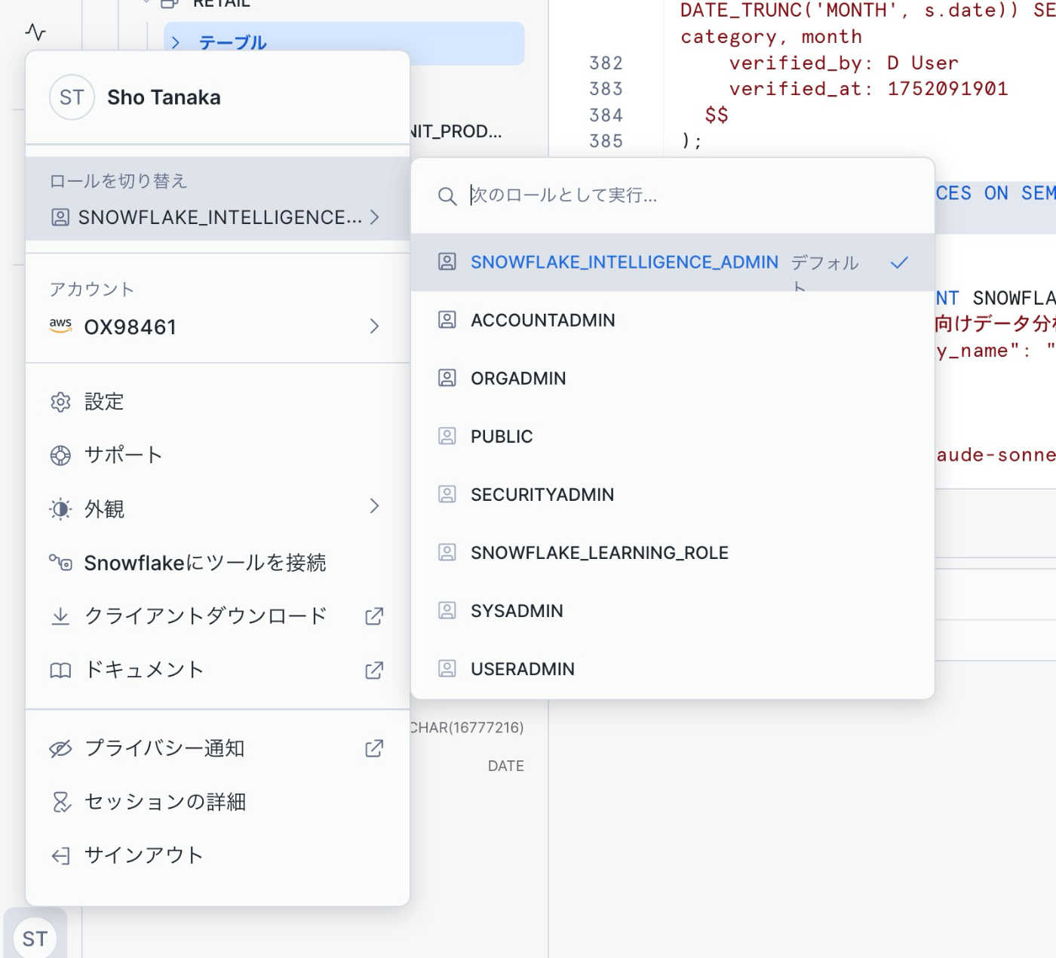Choose the PUBLIC role
The width and height of the screenshot is (1056, 958).
[672, 436]
